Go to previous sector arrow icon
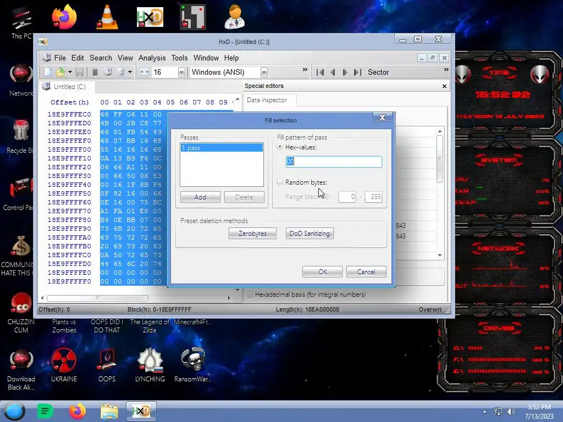The height and width of the screenshot is (422, 563). (333, 72)
